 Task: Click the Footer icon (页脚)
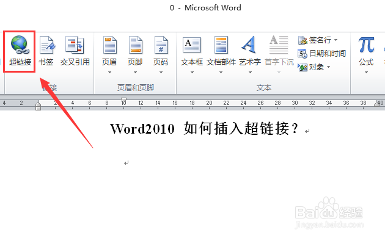tap(135, 45)
